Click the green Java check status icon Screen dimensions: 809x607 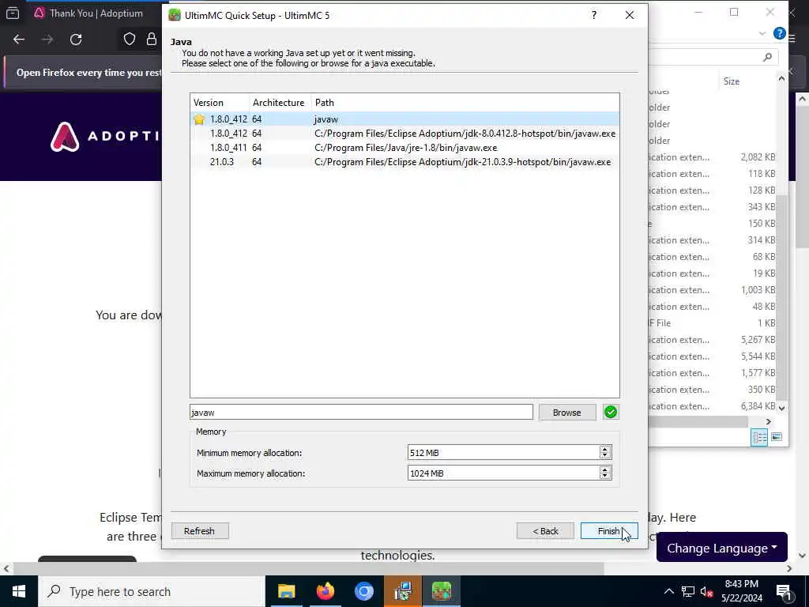pos(611,412)
